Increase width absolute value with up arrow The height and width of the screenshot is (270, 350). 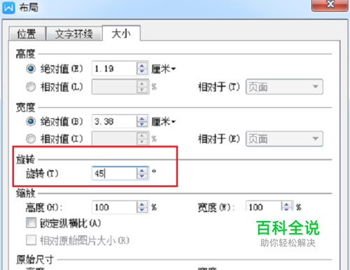(142, 118)
